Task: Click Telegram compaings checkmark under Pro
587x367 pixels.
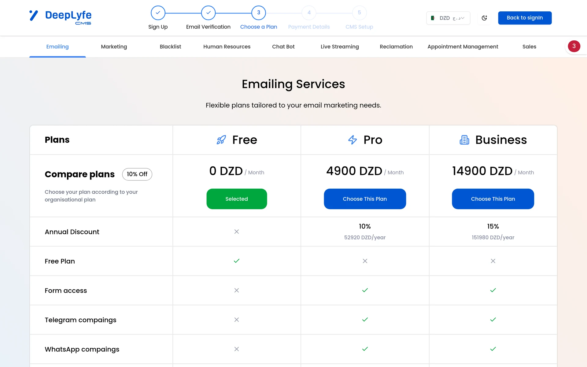Action: click(365, 320)
